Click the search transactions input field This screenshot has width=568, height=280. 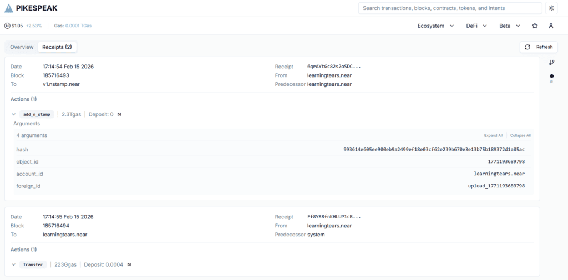point(450,8)
